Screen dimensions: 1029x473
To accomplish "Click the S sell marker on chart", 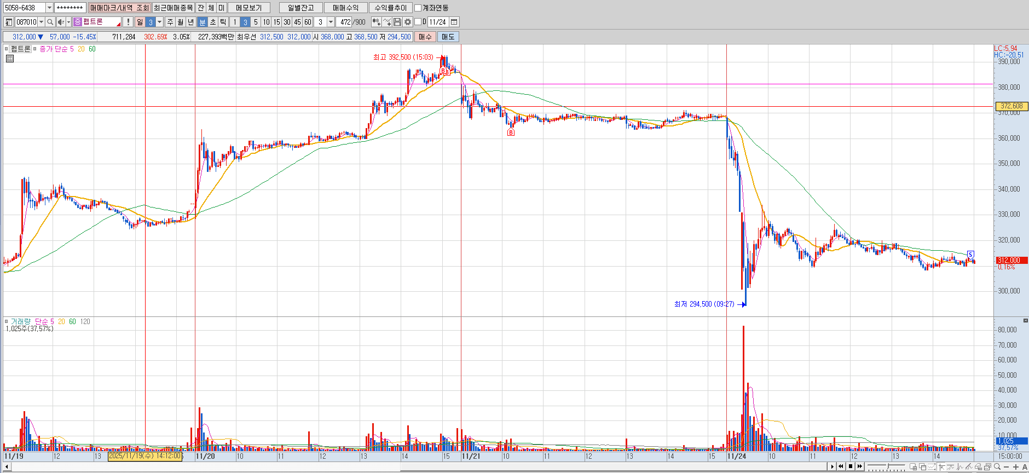I will [970, 255].
